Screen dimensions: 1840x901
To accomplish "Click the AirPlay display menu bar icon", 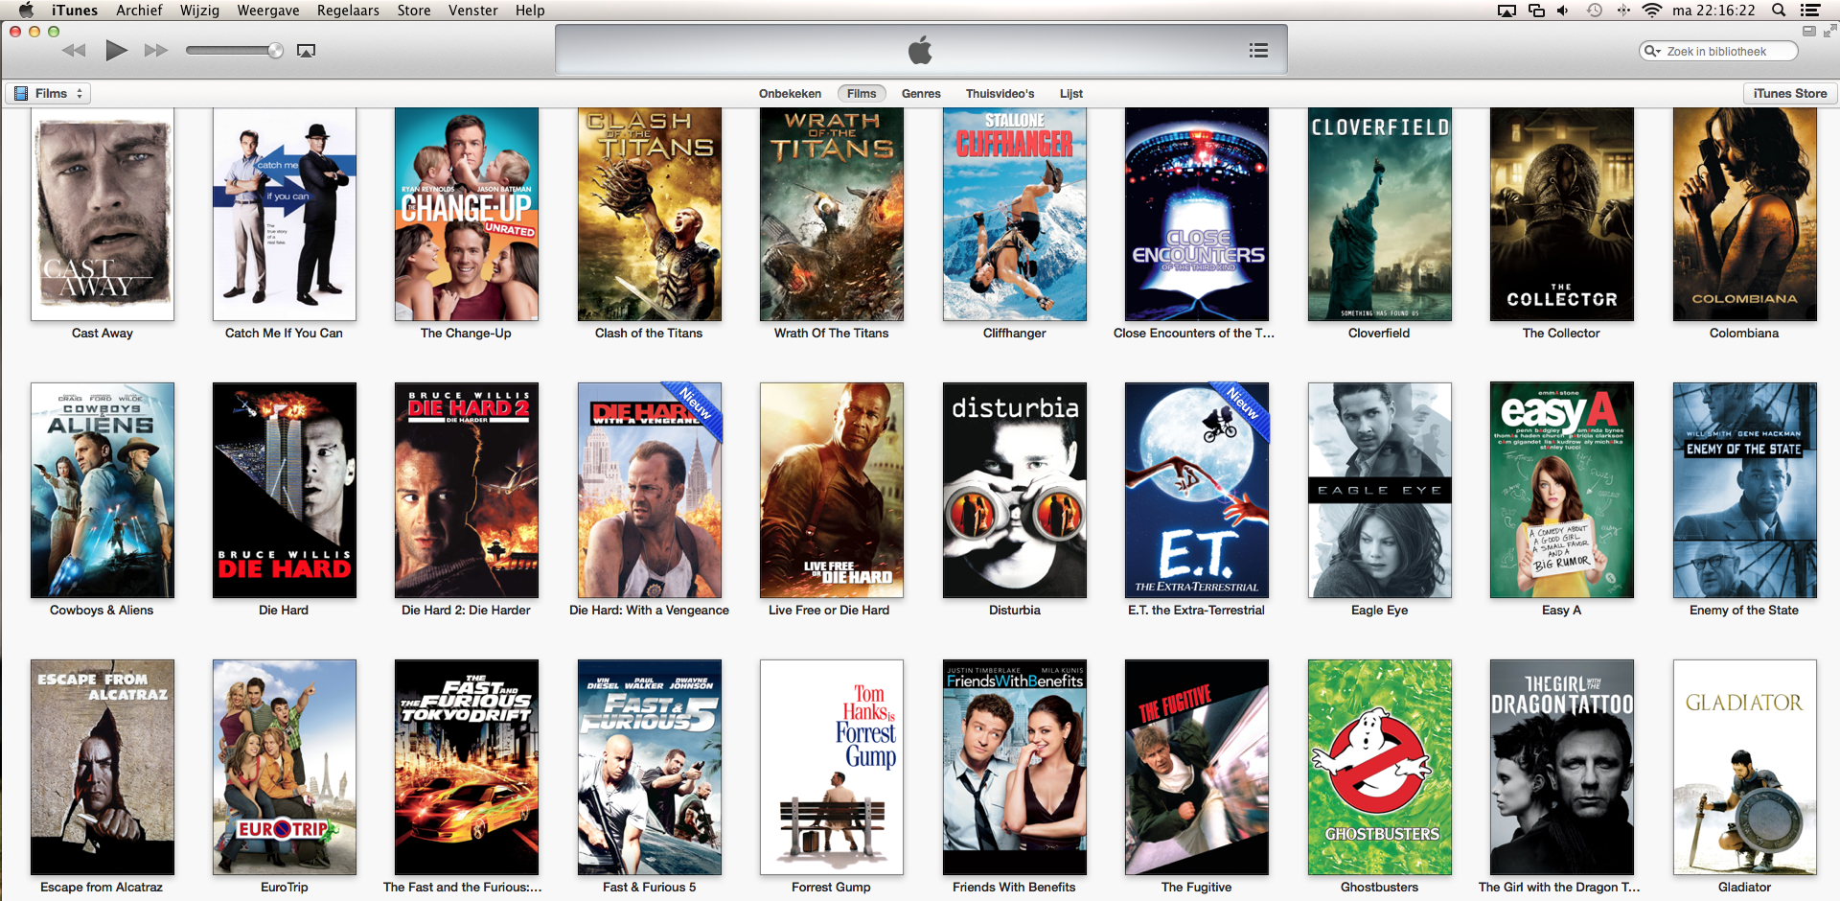I will tap(1506, 11).
